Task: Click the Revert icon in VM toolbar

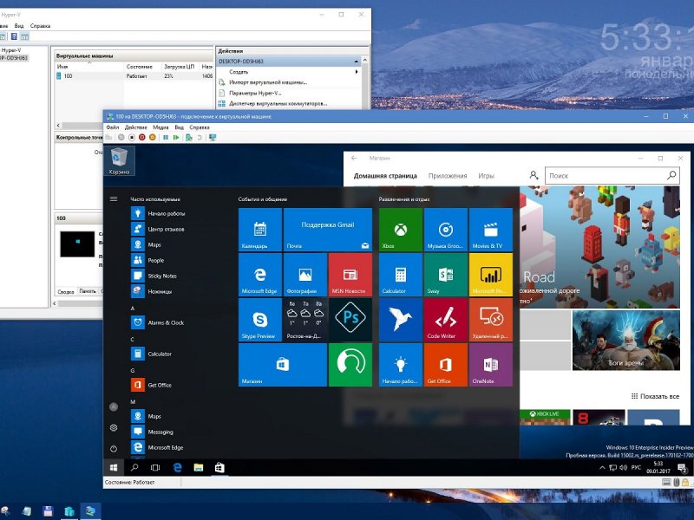Action: pos(200,138)
